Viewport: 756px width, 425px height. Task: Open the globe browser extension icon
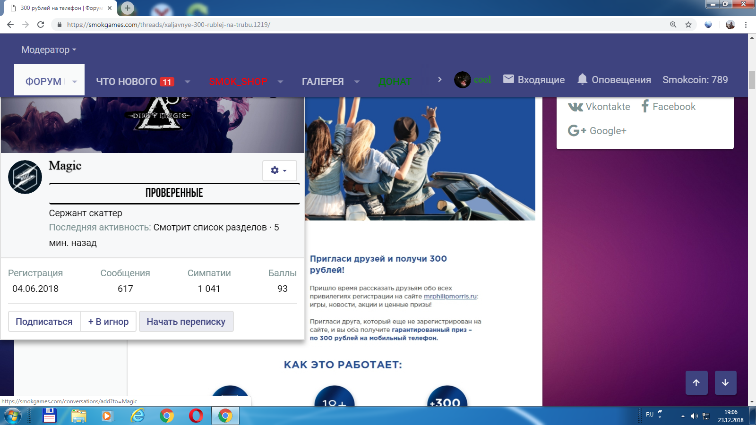click(708, 25)
